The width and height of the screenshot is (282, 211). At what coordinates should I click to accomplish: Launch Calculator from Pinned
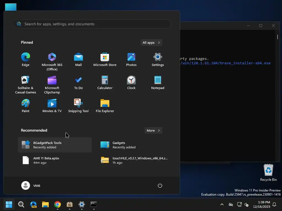(x=105, y=83)
